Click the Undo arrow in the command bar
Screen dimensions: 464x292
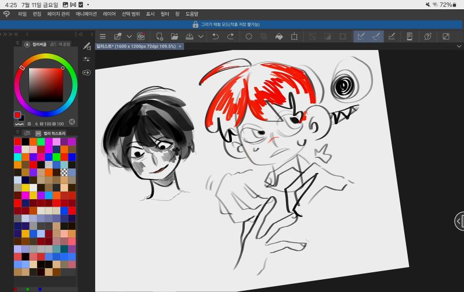pos(215,37)
